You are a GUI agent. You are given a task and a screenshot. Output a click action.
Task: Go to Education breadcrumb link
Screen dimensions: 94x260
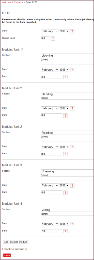click(x=18, y=3)
